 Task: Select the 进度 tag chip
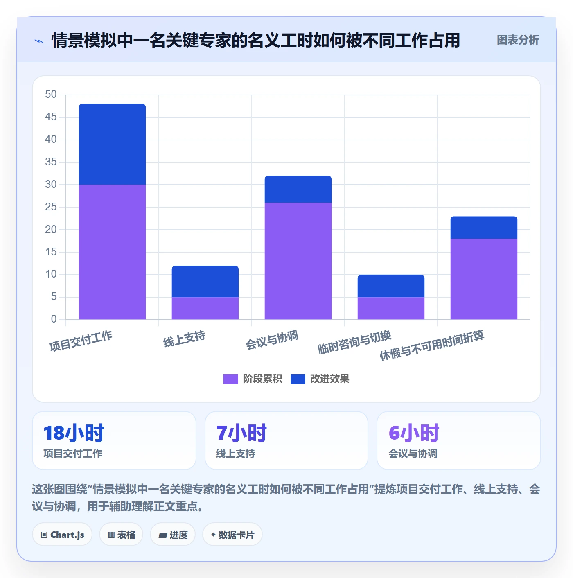click(x=173, y=535)
